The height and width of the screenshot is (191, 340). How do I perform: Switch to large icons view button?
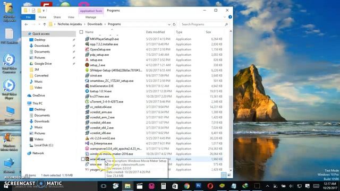tap(229, 175)
